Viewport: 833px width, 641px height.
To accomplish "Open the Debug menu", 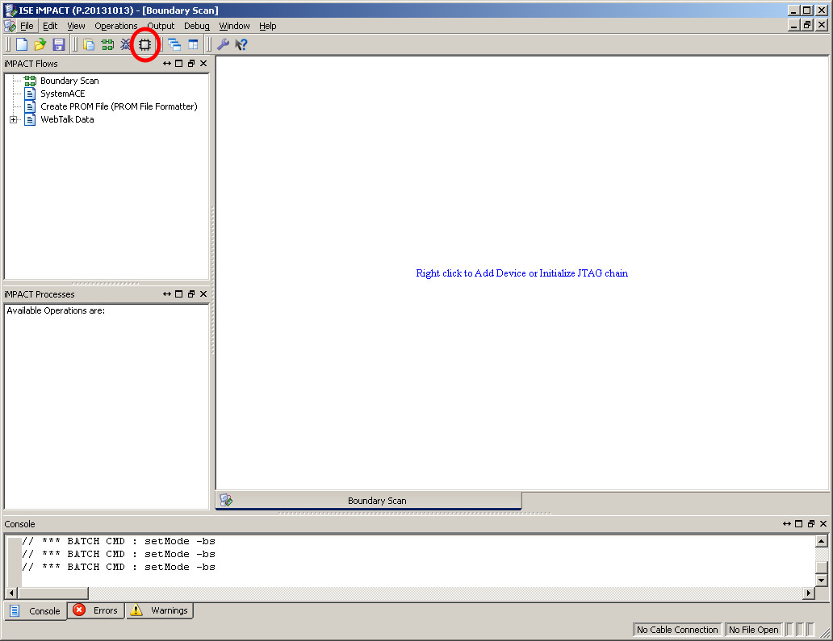I will 197,26.
